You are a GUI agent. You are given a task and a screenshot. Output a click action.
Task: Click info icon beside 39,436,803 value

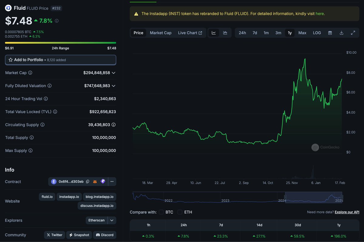click(x=113, y=125)
